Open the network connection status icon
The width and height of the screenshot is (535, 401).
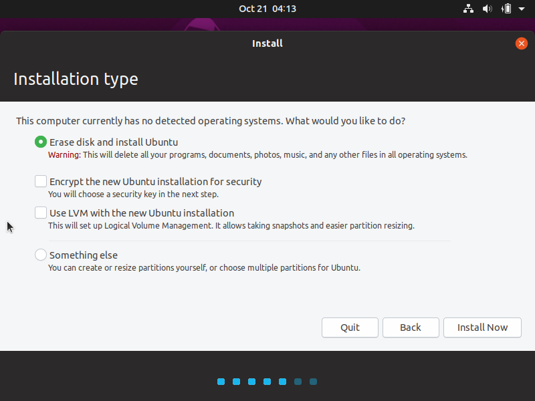click(x=468, y=9)
